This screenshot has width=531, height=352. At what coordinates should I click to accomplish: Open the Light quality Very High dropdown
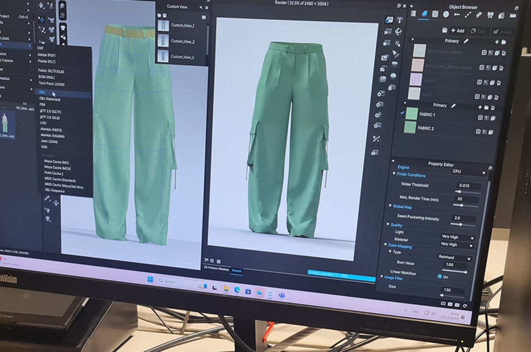pos(458,237)
